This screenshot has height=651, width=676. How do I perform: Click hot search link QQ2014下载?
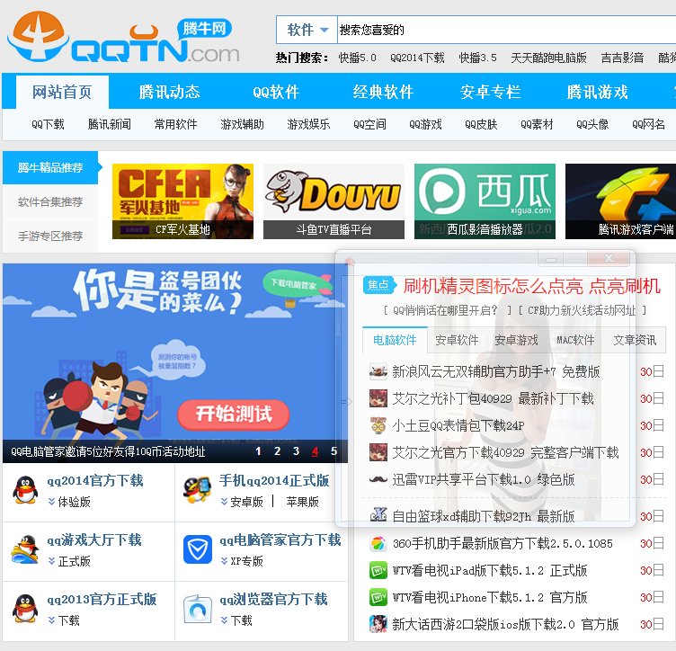click(x=417, y=58)
